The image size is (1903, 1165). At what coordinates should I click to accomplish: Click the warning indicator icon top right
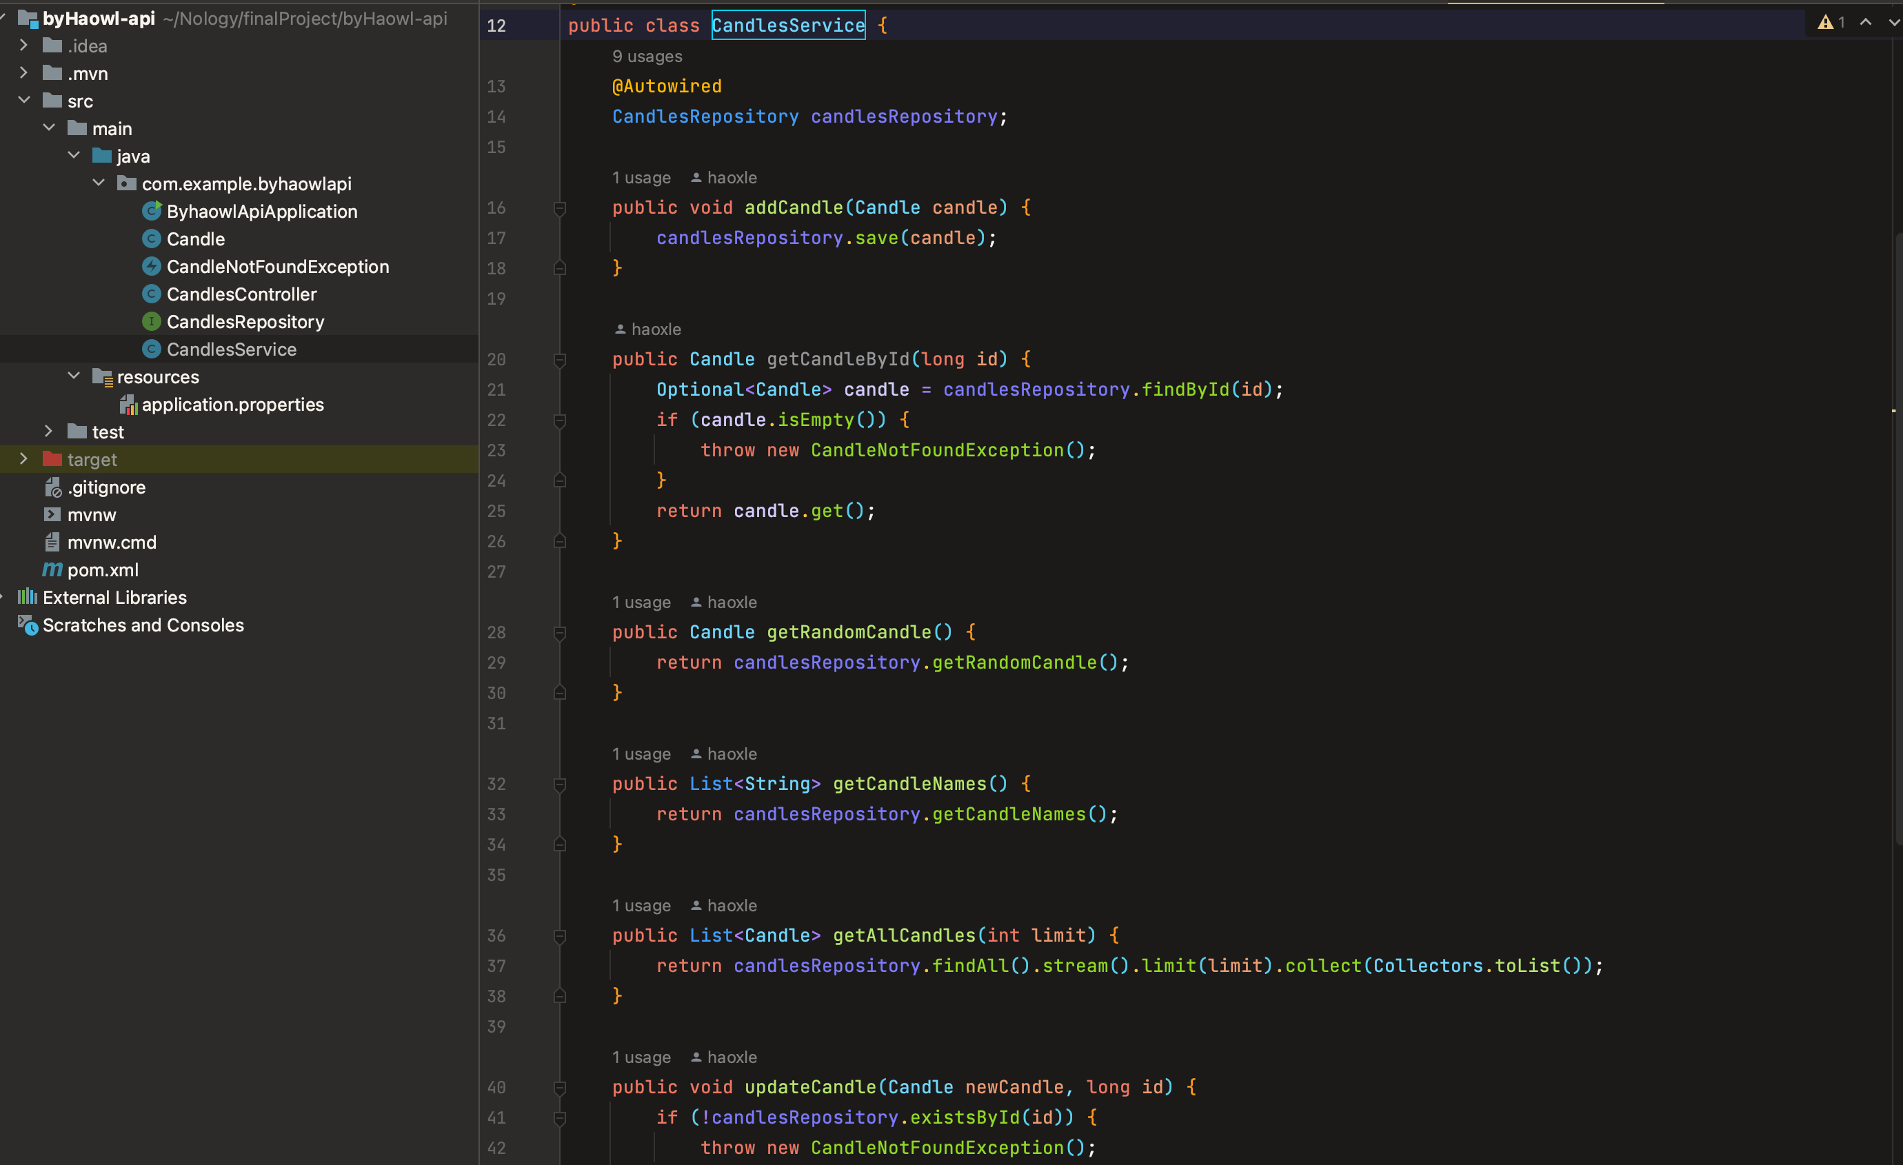click(1825, 22)
